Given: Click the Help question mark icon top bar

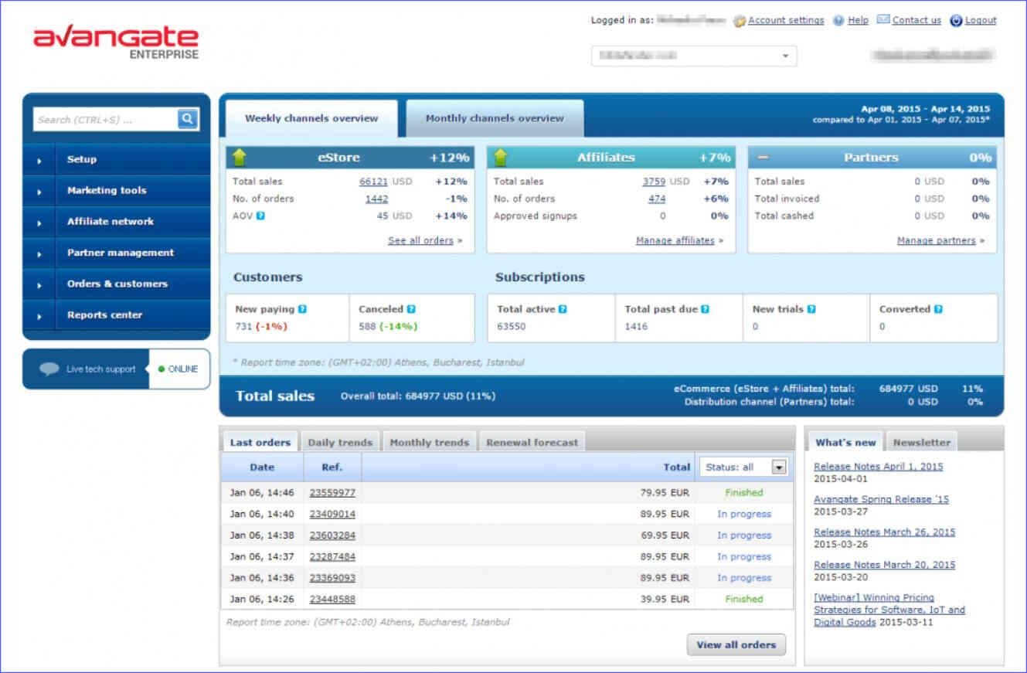Looking at the screenshot, I should click(838, 20).
